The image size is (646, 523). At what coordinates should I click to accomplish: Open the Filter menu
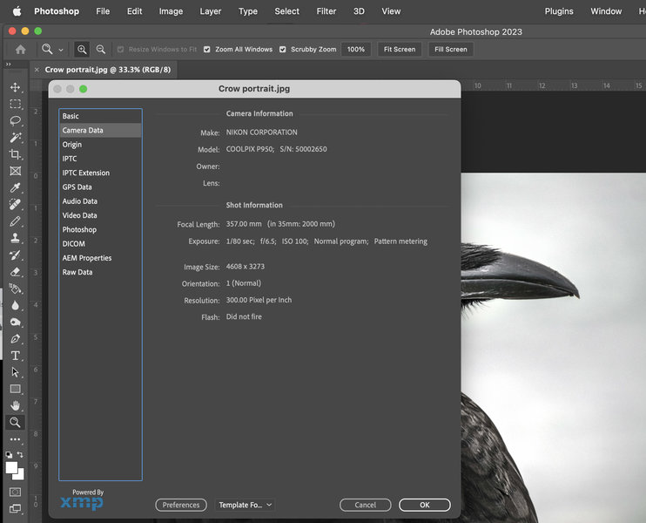[326, 11]
